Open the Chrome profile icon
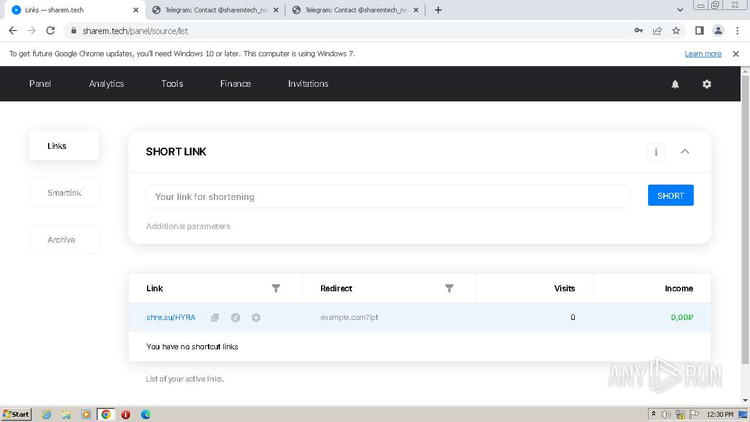 [x=718, y=30]
